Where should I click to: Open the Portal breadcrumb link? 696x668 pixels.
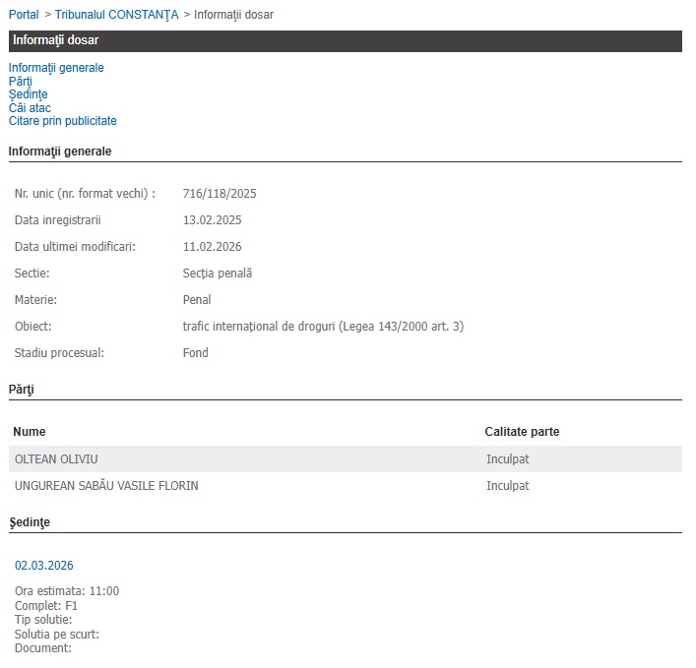[x=24, y=15]
